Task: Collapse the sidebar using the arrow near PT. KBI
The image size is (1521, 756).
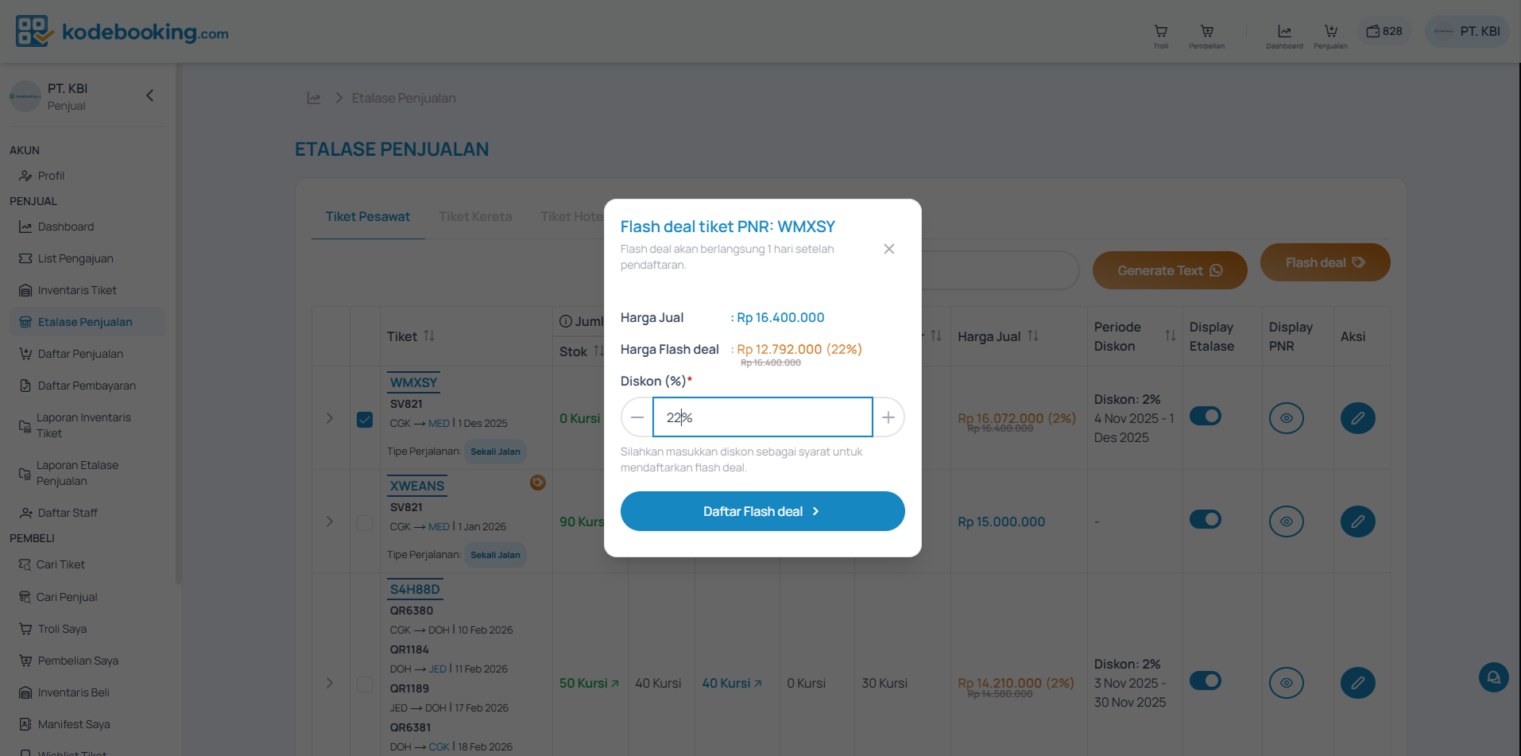Action: [x=149, y=95]
